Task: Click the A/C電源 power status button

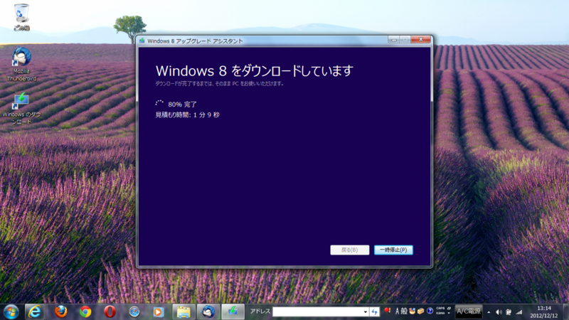Action: pyautogui.click(x=469, y=311)
